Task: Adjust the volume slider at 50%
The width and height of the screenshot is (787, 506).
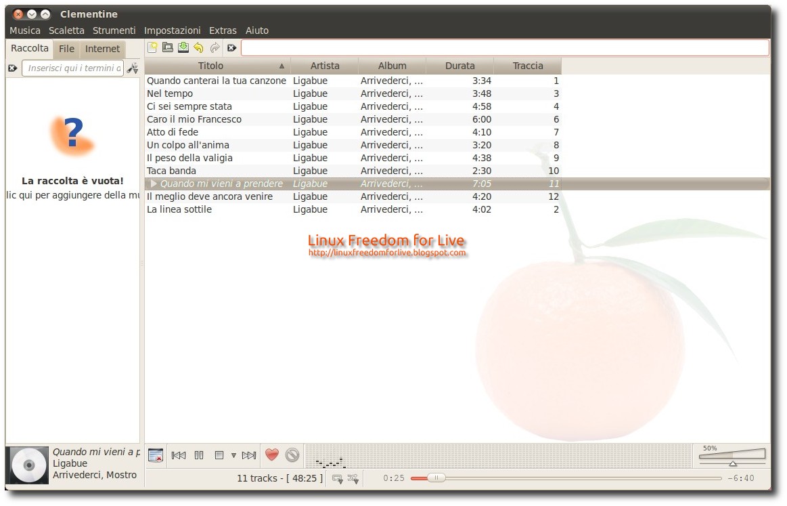Action: point(732,457)
